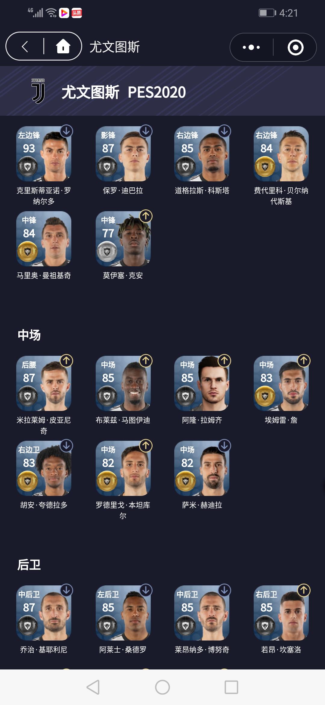Select the 后卫 section heading
The width and height of the screenshot is (325, 705).
tap(29, 565)
